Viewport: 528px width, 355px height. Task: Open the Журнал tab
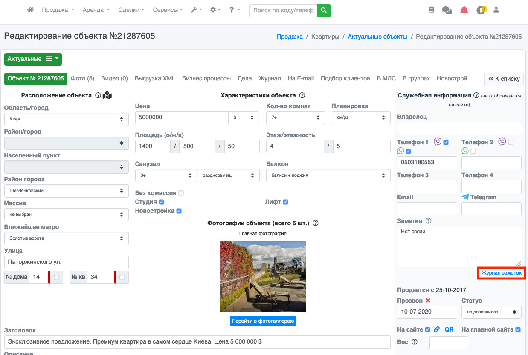[x=270, y=78]
